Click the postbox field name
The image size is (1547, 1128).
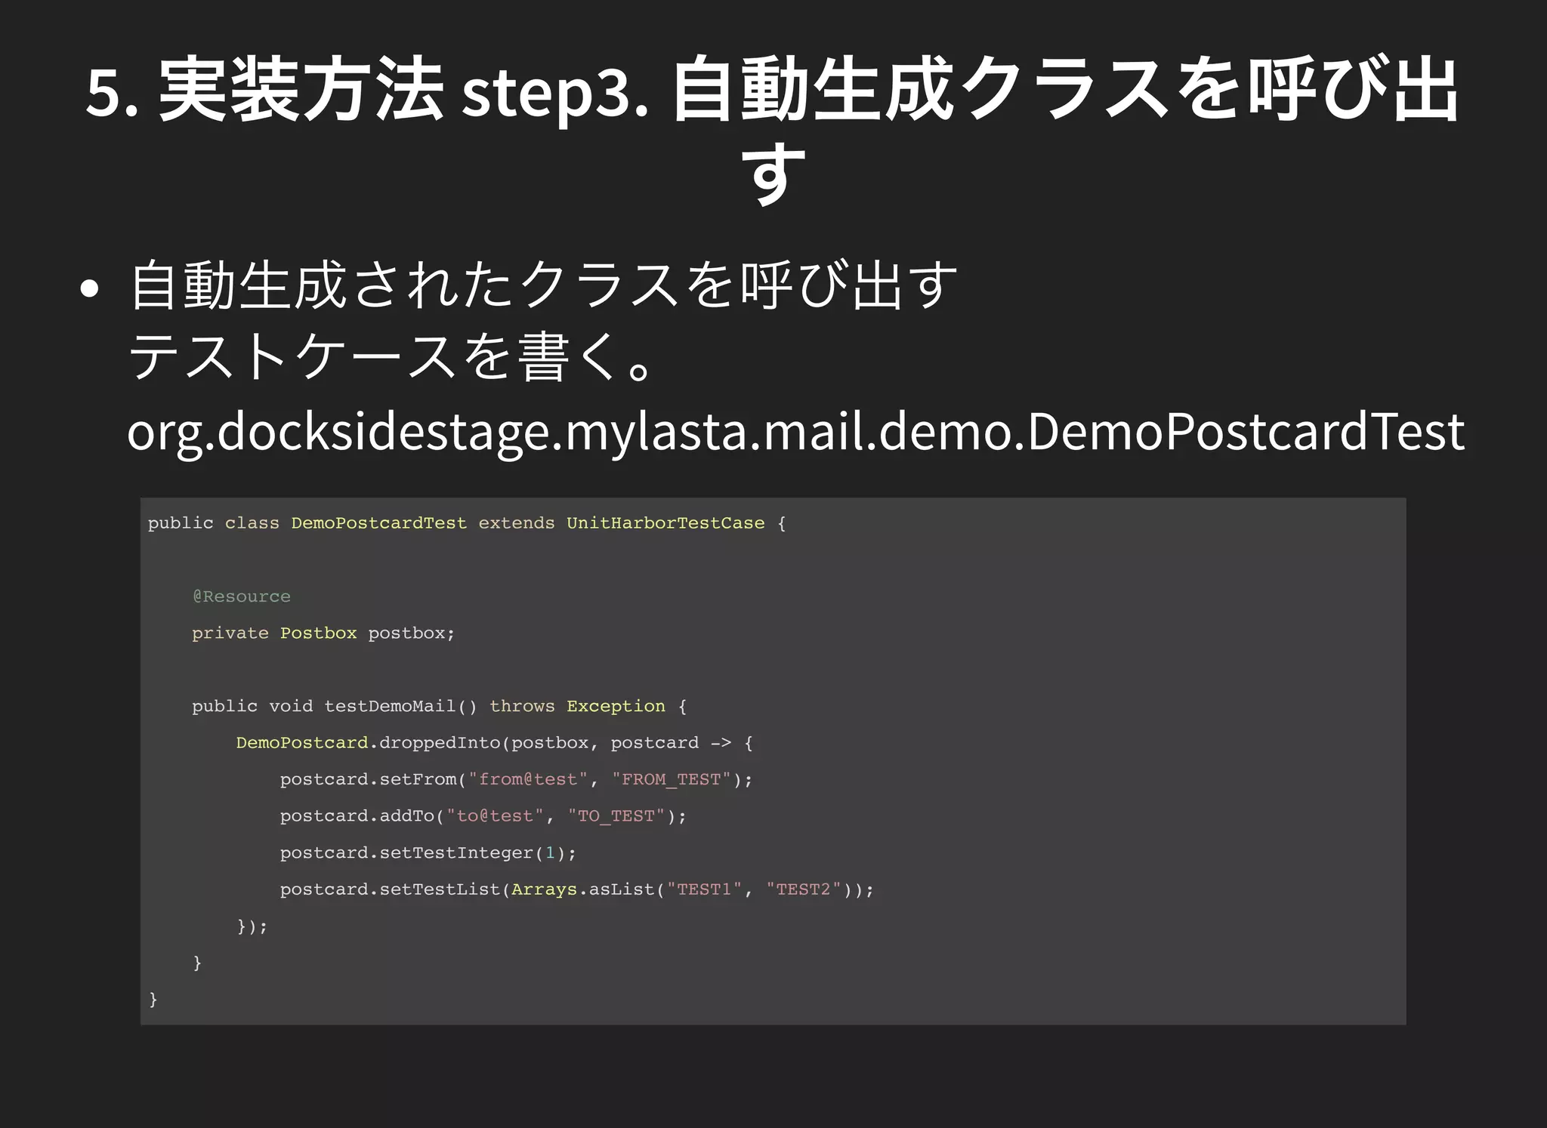click(x=407, y=633)
